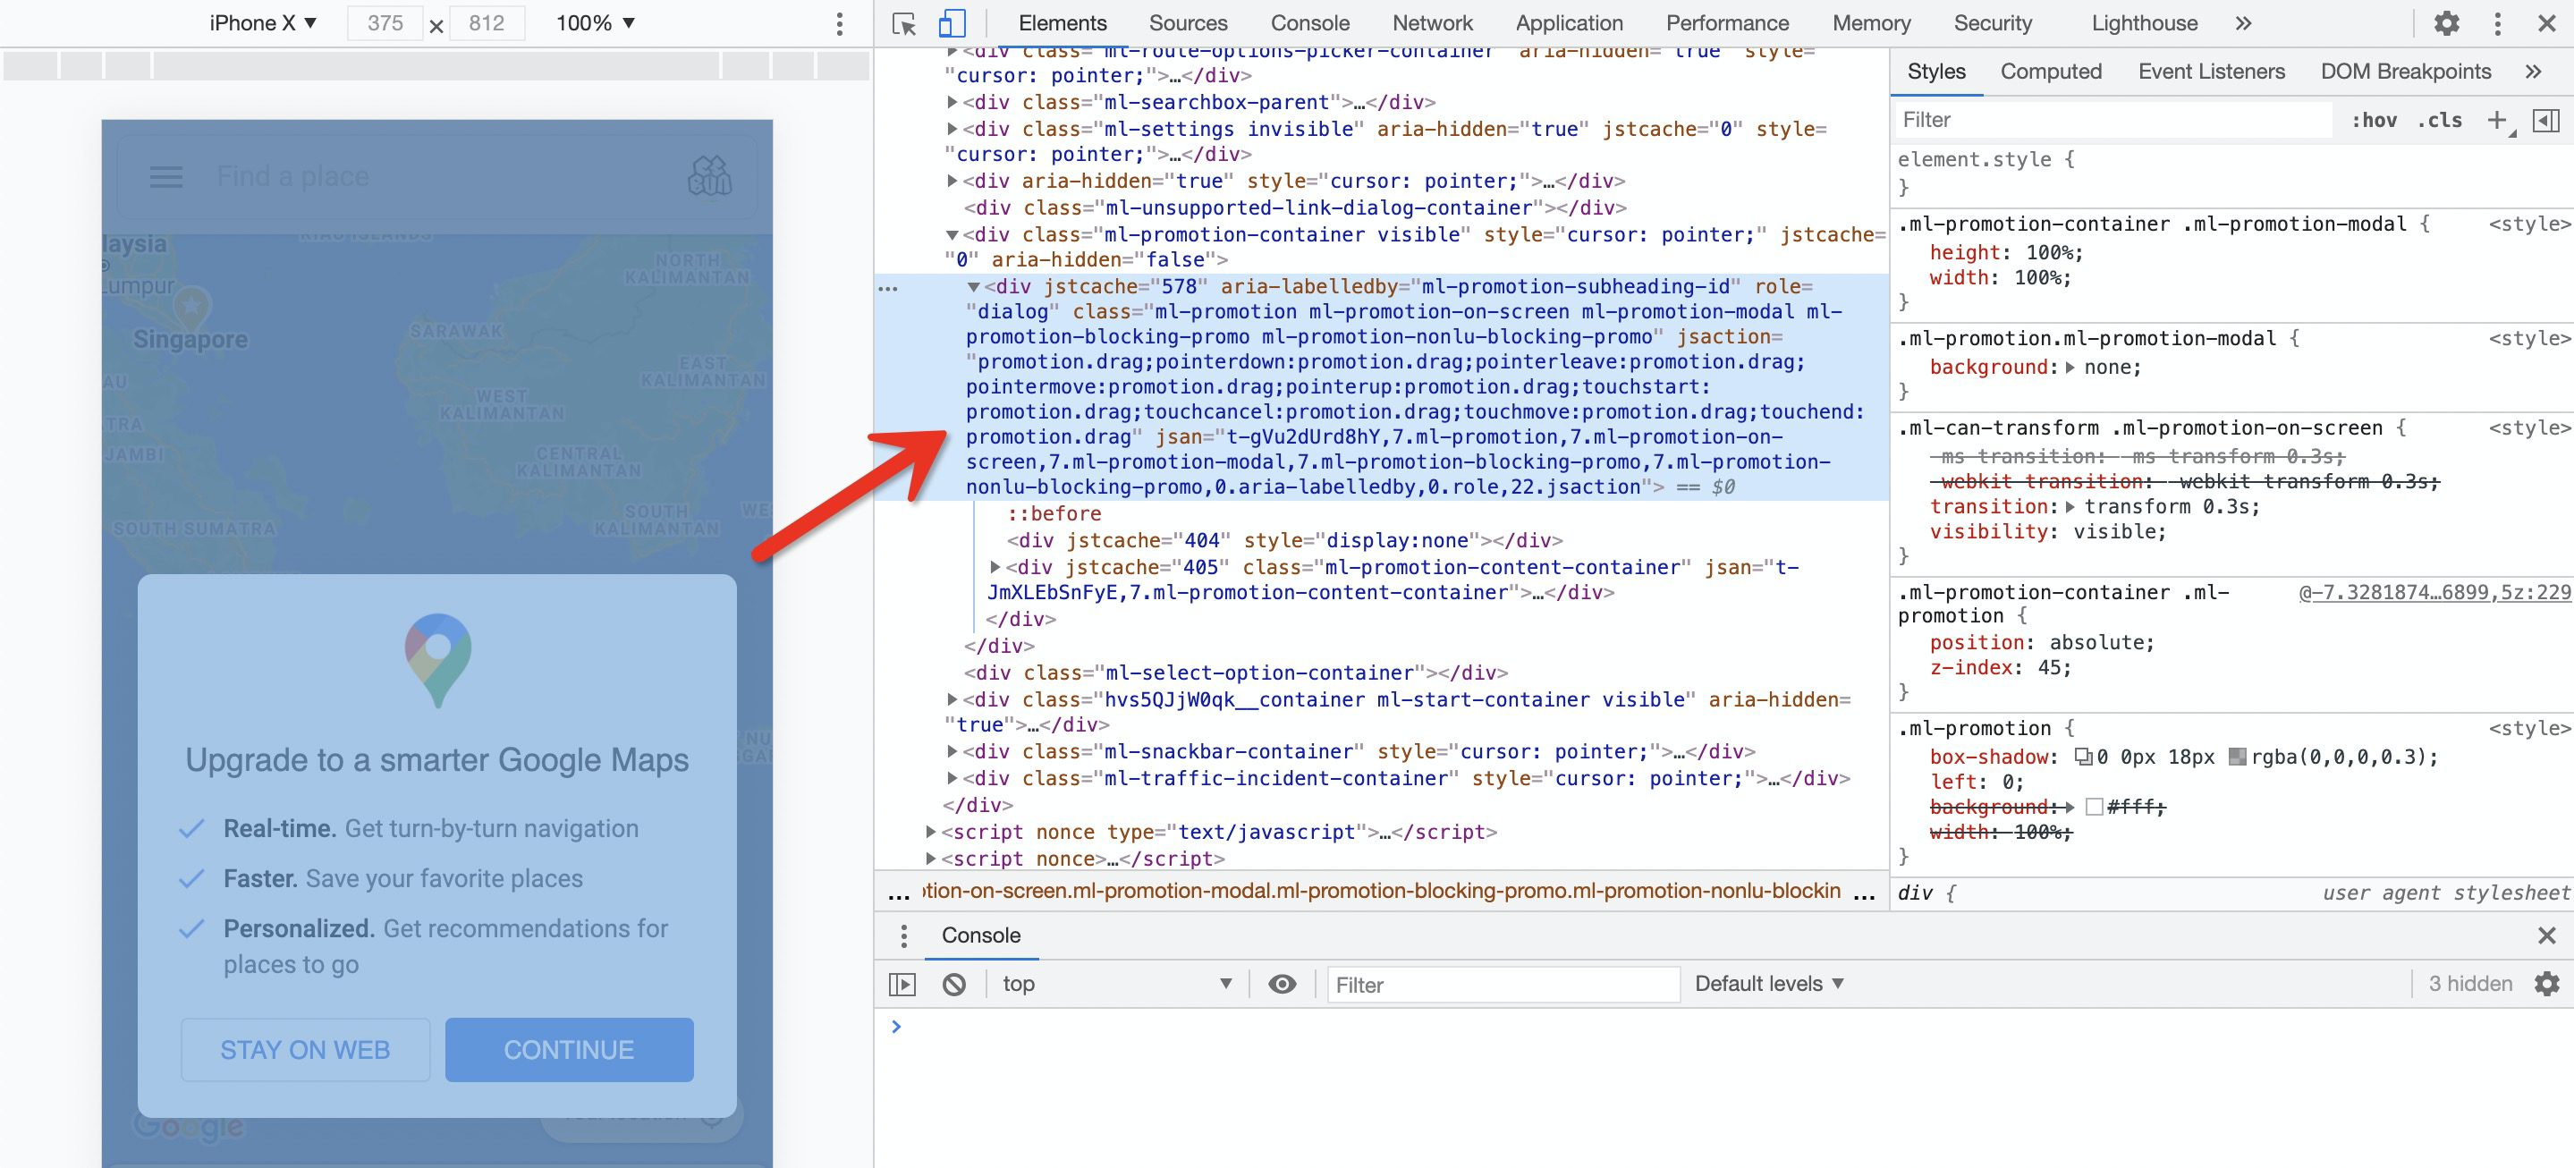The image size is (2574, 1168).
Task: Open the iPhone X device dropdown
Action: (263, 23)
